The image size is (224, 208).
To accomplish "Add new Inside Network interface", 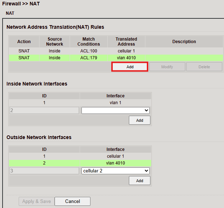I will [139, 120].
